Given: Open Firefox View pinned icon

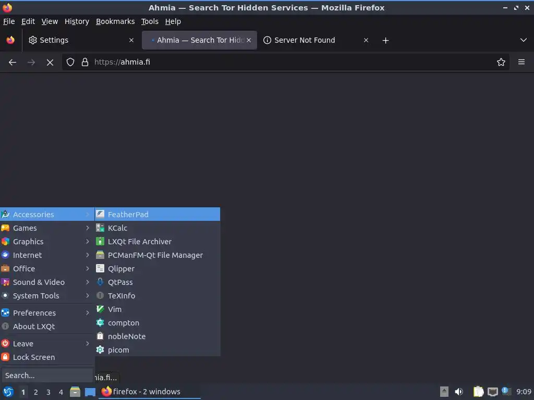Looking at the screenshot, I should [10, 40].
